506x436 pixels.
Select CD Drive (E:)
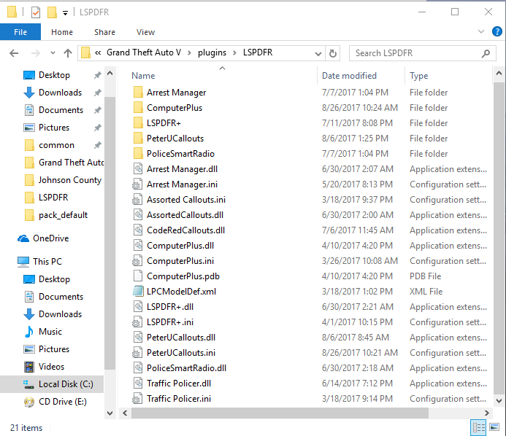[x=62, y=402]
